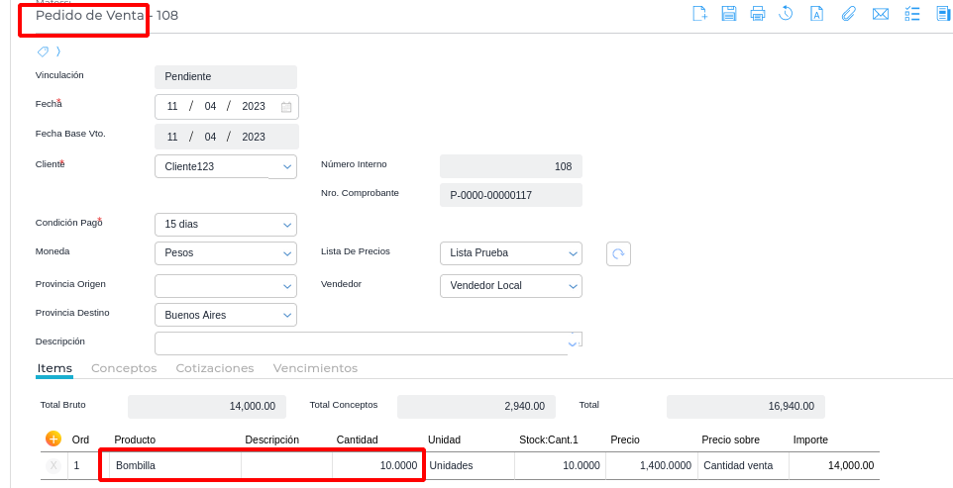Screen dimensions: 953x488
Task: Open the Provincia Destino dropdown
Action: click(x=287, y=315)
